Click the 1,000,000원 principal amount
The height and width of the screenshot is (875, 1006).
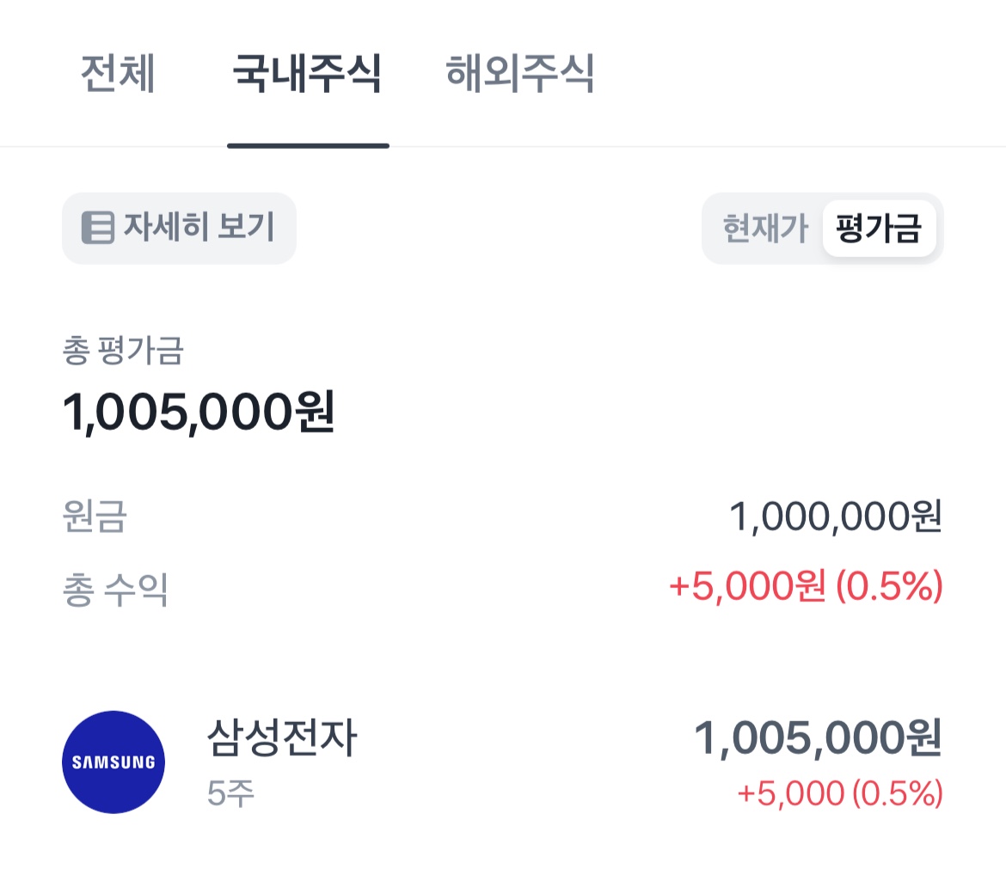(x=835, y=517)
